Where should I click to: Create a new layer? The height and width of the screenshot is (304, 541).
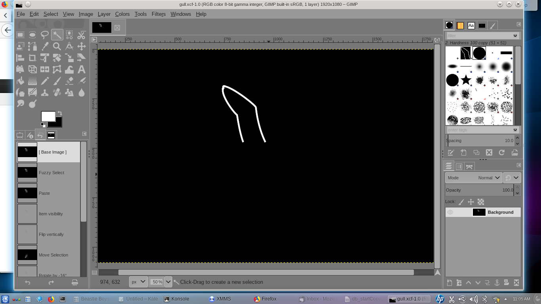click(x=450, y=283)
